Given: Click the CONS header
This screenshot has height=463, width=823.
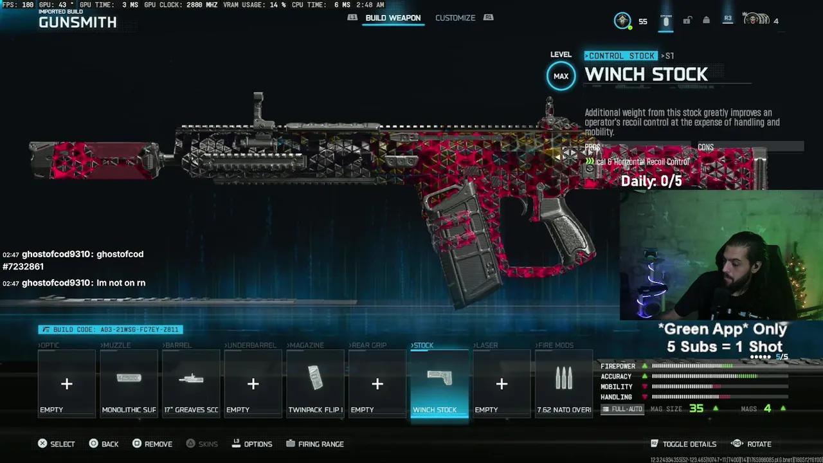Looking at the screenshot, I should pos(705,147).
